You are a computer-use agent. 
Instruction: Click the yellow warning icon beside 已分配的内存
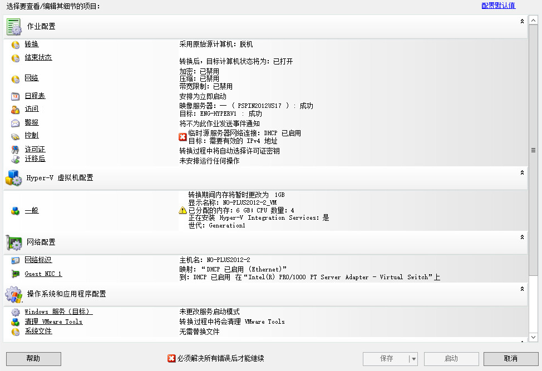click(183, 210)
